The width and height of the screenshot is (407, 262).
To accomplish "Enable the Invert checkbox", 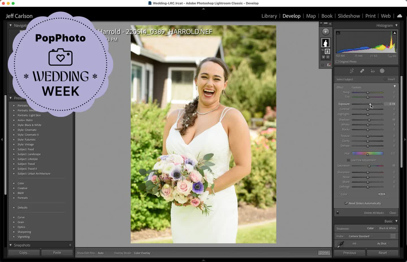I will point(385,79).
